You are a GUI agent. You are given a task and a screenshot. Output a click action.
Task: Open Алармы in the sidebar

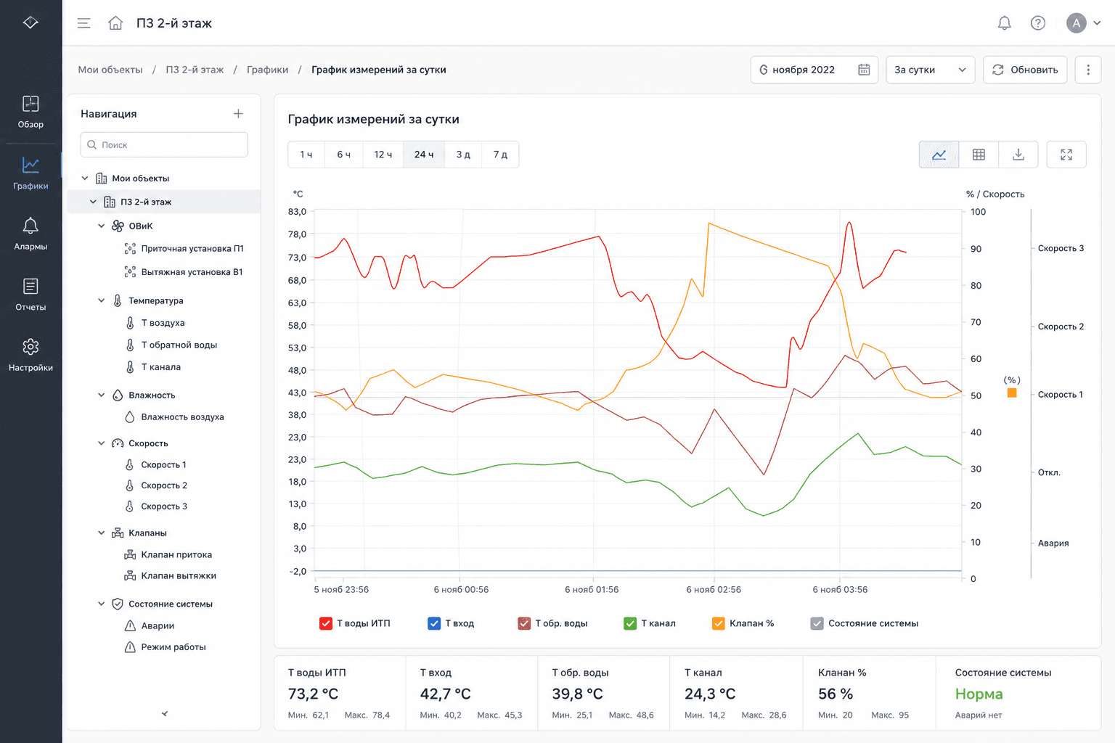(30, 234)
